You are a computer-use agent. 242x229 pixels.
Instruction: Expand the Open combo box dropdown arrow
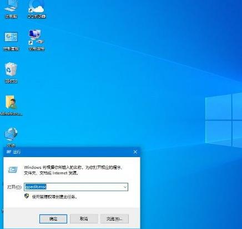tap(125, 187)
